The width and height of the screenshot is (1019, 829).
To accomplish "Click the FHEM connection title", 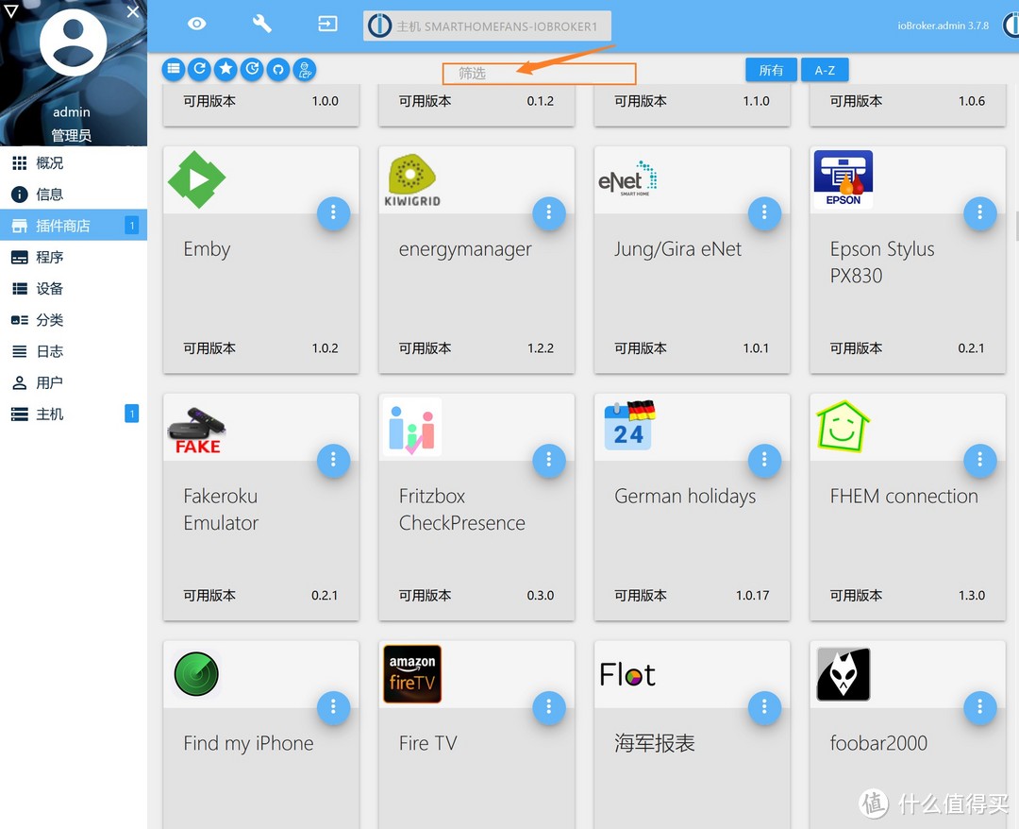I will coord(904,497).
